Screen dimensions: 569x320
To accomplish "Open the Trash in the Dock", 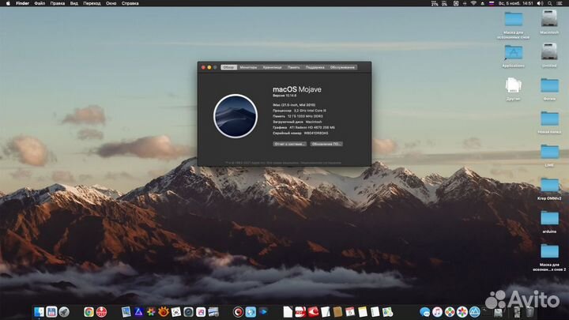I will (529, 311).
